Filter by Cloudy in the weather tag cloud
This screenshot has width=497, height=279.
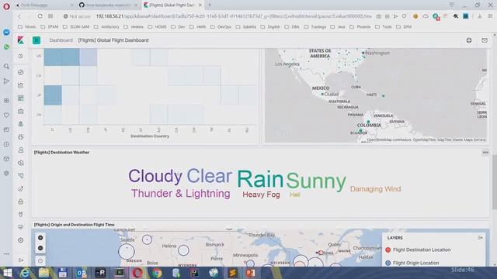[155, 176]
